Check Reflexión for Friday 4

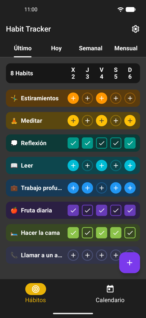pos(101,143)
